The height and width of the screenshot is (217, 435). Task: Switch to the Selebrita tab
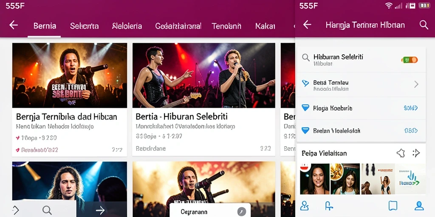click(x=85, y=26)
